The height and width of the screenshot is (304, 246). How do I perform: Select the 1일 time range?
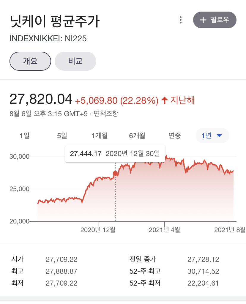tap(25, 136)
